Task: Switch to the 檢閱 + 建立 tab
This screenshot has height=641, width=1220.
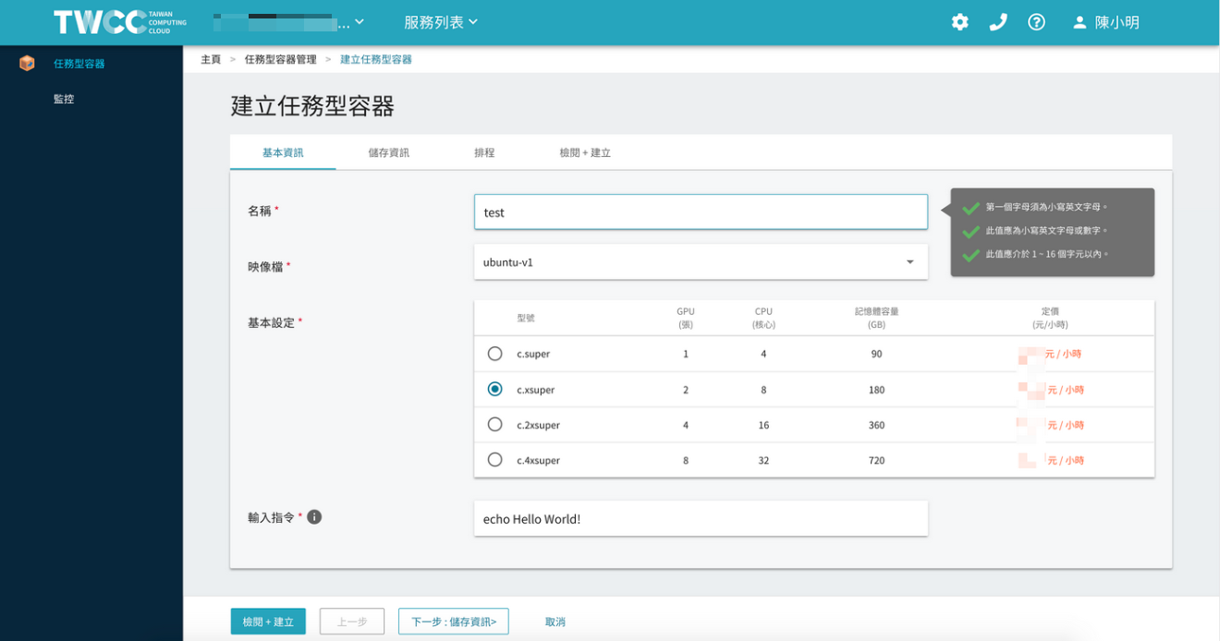Action: tap(585, 152)
